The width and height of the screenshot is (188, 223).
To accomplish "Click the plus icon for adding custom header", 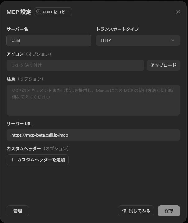I will (13, 160).
